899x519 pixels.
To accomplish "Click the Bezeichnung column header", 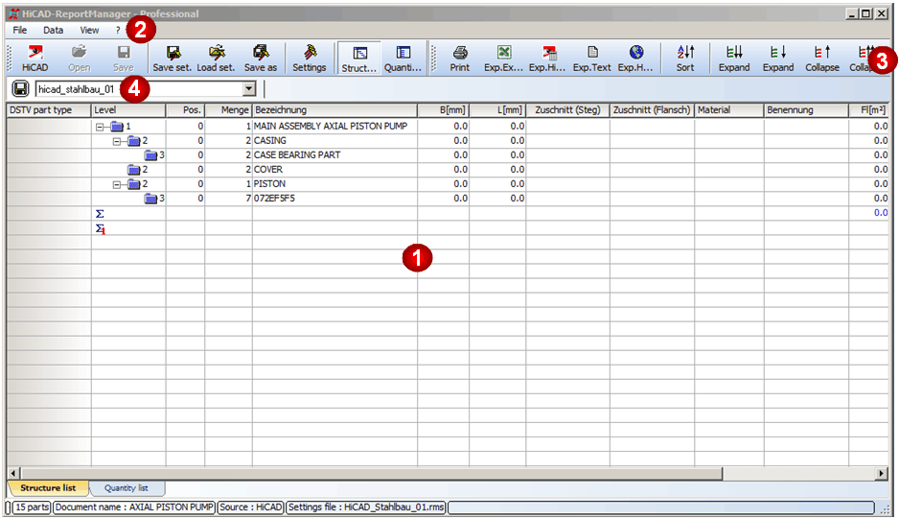I will [x=334, y=110].
